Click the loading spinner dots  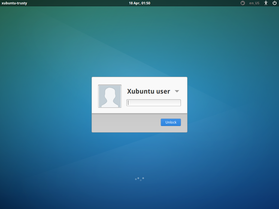tap(139, 179)
